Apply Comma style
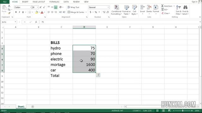Screen dimensions: 202x113 pos(99,12)
